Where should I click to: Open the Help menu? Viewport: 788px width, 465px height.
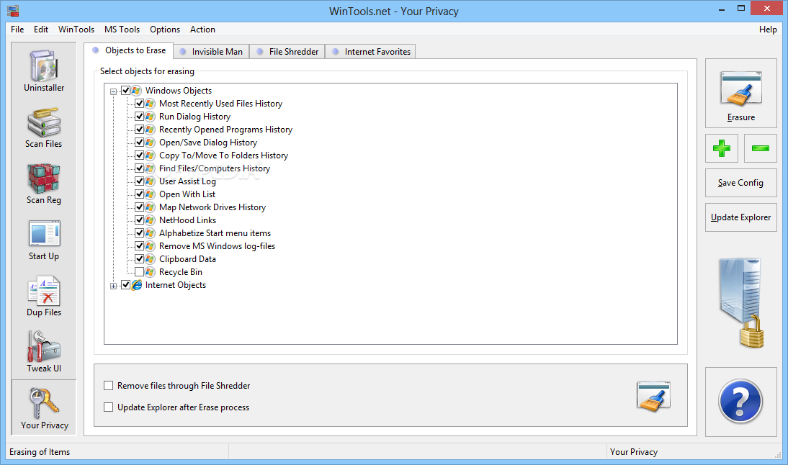click(x=768, y=29)
